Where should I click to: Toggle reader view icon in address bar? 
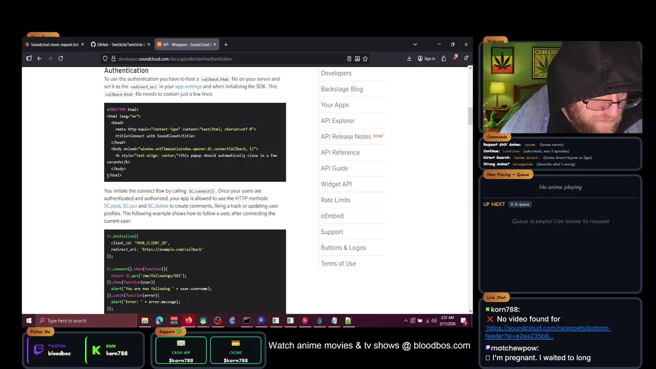point(349,59)
